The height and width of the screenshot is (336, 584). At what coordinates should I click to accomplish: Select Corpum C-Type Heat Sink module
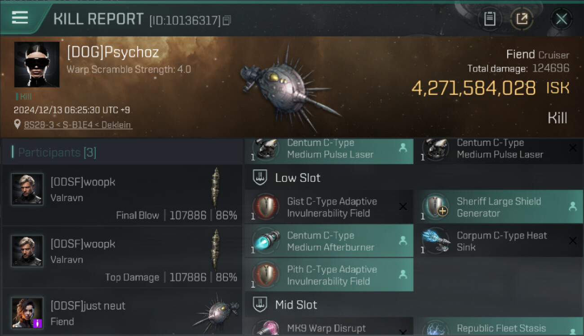(498, 241)
